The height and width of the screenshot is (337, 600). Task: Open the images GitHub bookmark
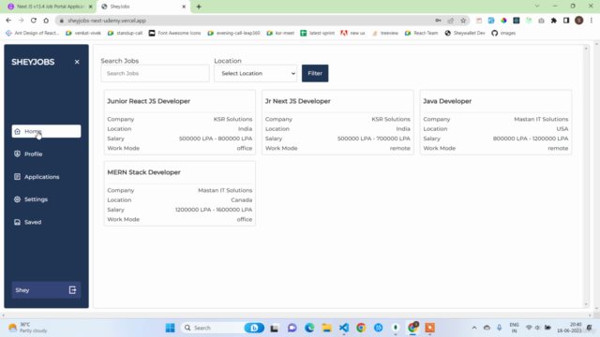(x=503, y=33)
